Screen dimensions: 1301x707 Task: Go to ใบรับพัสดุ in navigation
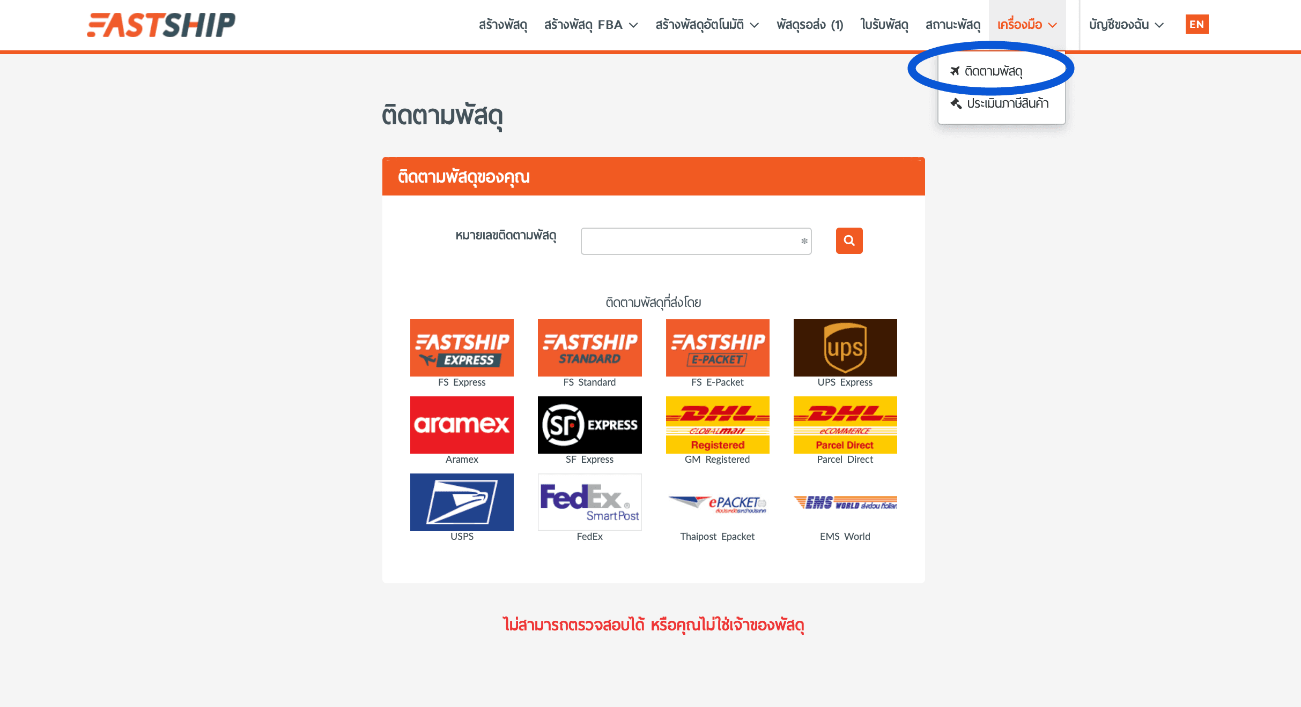point(884,25)
